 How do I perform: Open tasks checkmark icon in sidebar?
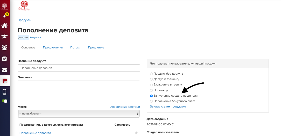click(4, 59)
